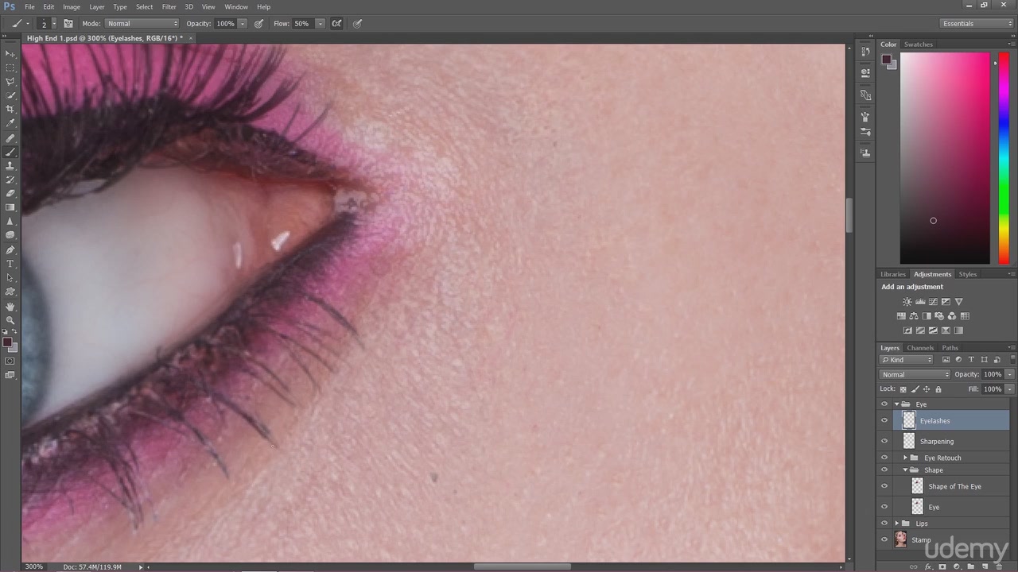Select the Stamp layer

(944, 540)
